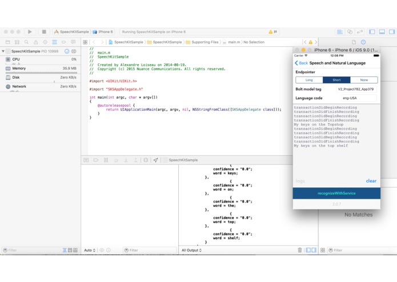
Task: Open the Report navigator
Action: pos(73,42)
